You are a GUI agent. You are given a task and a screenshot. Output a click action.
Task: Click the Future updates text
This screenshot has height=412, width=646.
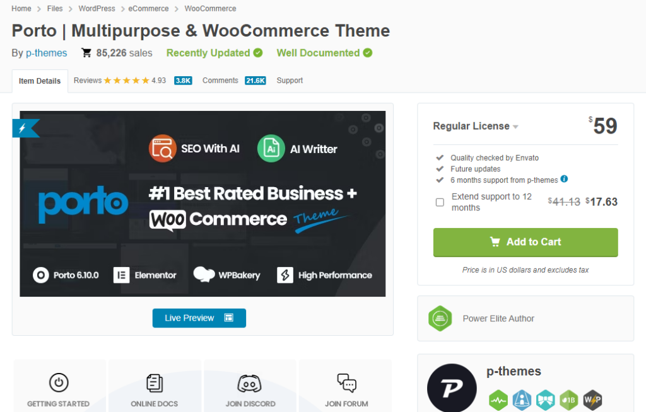tap(476, 169)
